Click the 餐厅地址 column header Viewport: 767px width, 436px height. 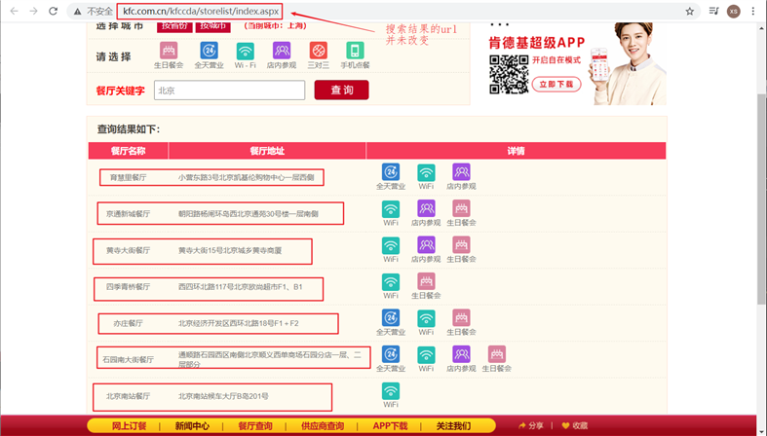tap(267, 151)
